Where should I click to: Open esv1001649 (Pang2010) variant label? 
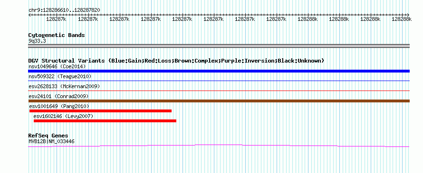pos(59,106)
